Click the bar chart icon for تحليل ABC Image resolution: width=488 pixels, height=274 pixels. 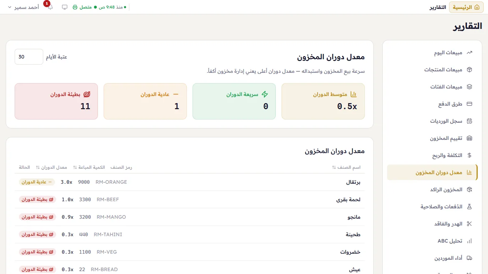(x=469, y=241)
